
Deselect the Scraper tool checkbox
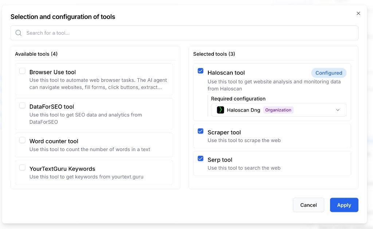[201, 131]
